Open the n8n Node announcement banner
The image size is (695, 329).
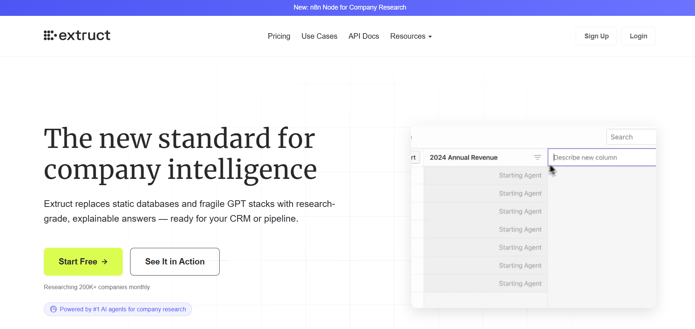tap(349, 7)
